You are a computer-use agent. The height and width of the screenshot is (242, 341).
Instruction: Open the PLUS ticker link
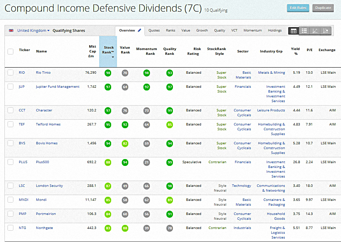(x=23, y=162)
